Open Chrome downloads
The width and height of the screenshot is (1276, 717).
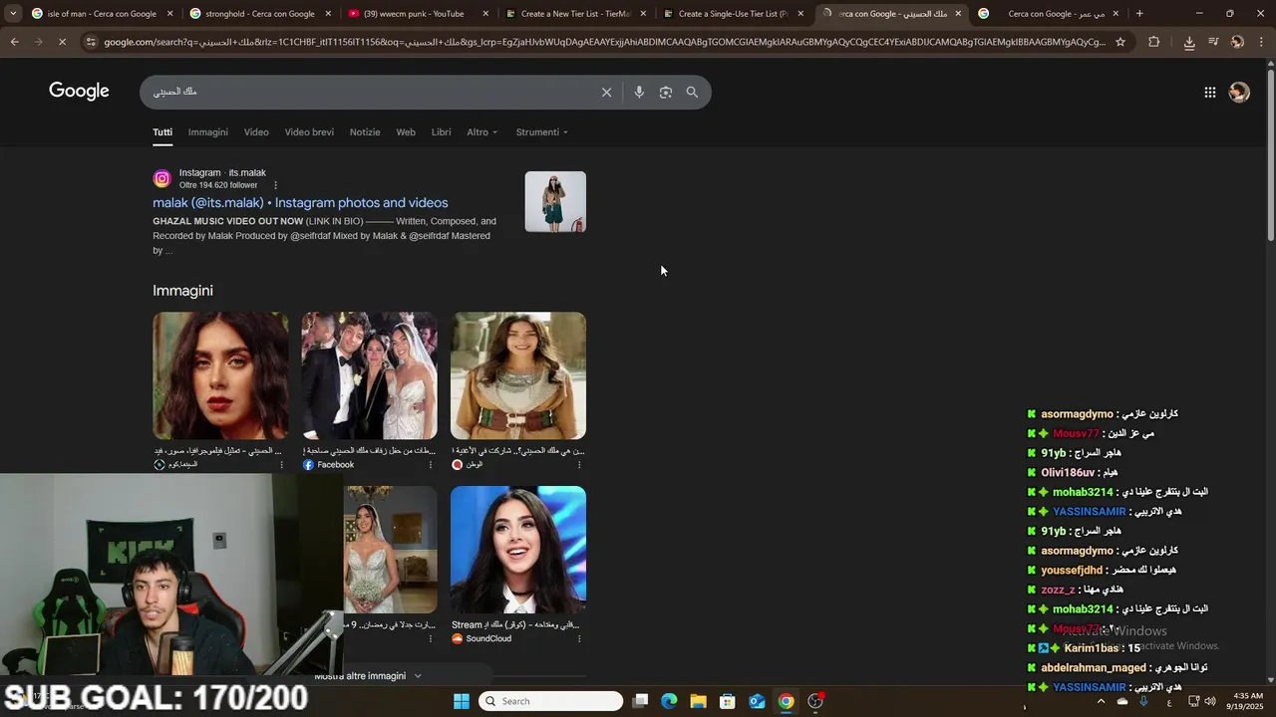point(1189,42)
